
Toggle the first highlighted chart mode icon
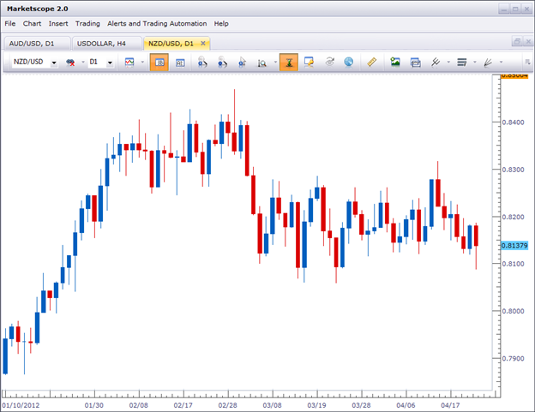[x=159, y=62]
